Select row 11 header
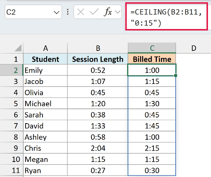The image size is (211, 177). point(12,170)
